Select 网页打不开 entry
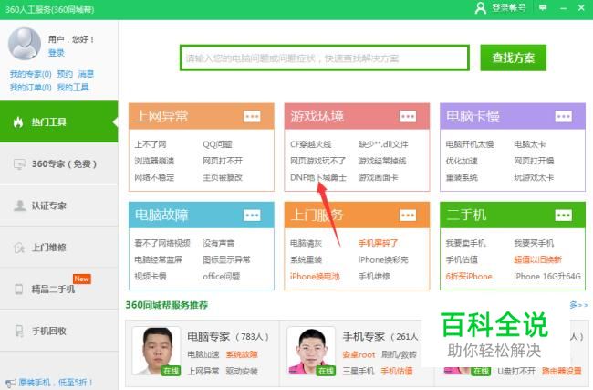Image resolution: width=593 pixels, height=390 pixels. tap(223, 161)
